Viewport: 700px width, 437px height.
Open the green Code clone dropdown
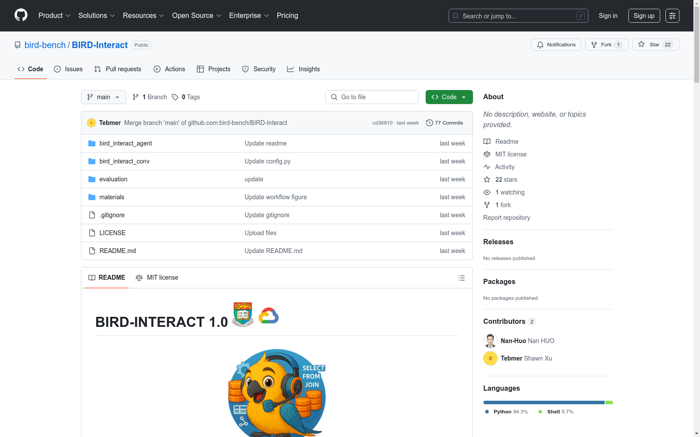pyautogui.click(x=449, y=97)
